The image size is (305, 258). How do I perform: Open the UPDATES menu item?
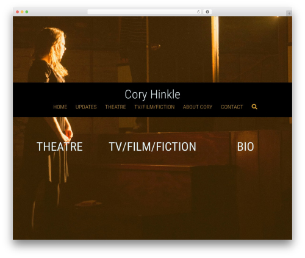pyautogui.click(x=86, y=107)
